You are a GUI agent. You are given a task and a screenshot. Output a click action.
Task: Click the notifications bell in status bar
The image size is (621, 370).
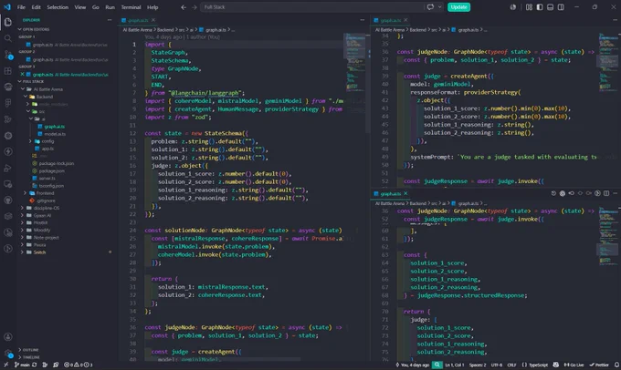pos(616,365)
